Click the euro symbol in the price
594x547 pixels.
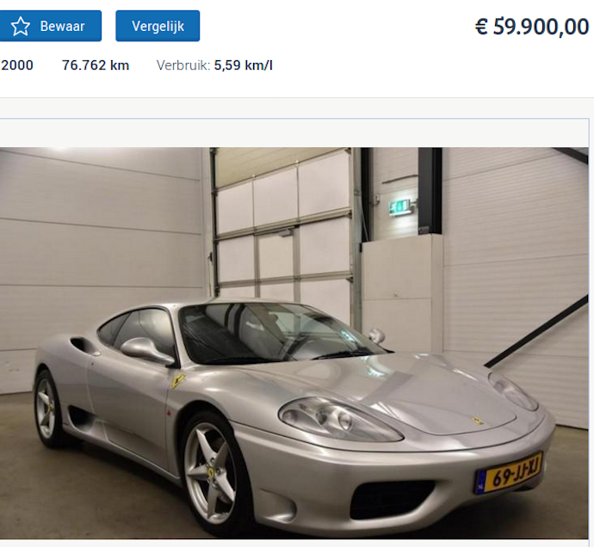[x=481, y=27]
